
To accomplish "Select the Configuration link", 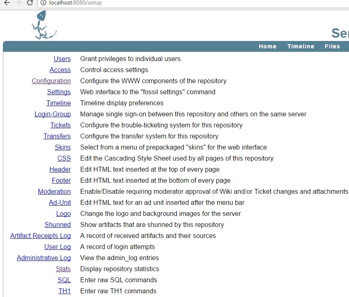I will 51,81.
